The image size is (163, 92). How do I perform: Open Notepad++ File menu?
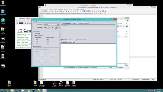coord(40,9)
